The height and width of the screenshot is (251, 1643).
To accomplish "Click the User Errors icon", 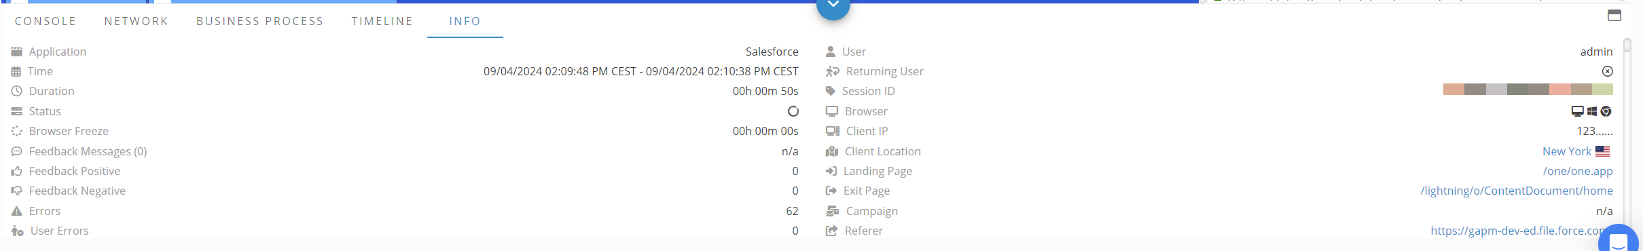I will click(18, 231).
